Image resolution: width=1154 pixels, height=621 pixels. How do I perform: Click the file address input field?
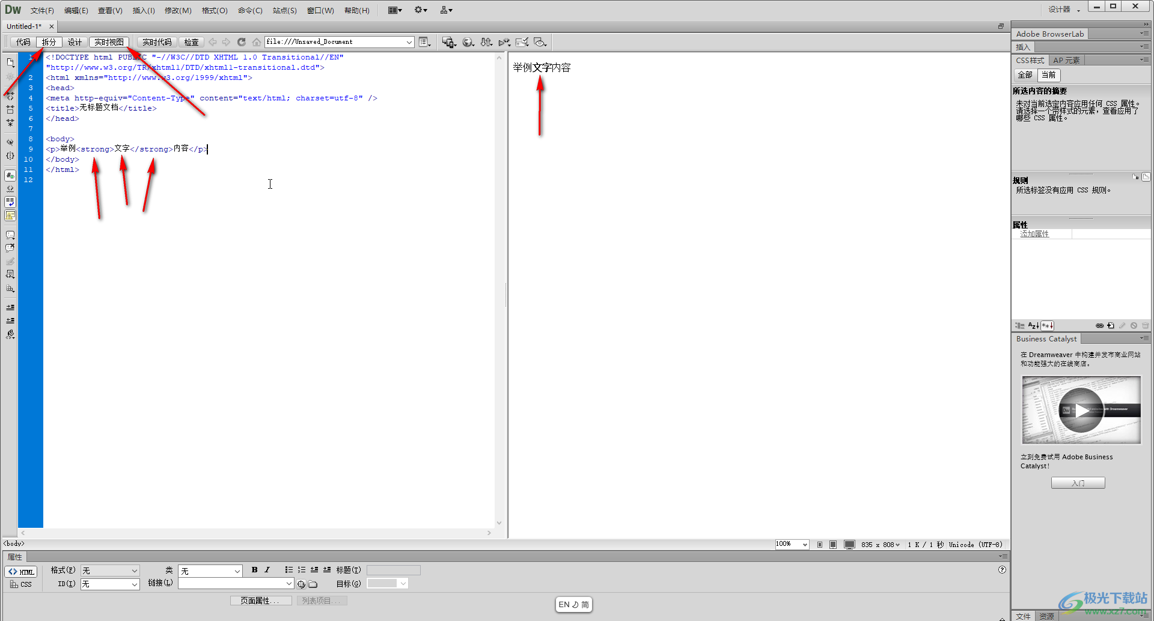pos(335,42)
